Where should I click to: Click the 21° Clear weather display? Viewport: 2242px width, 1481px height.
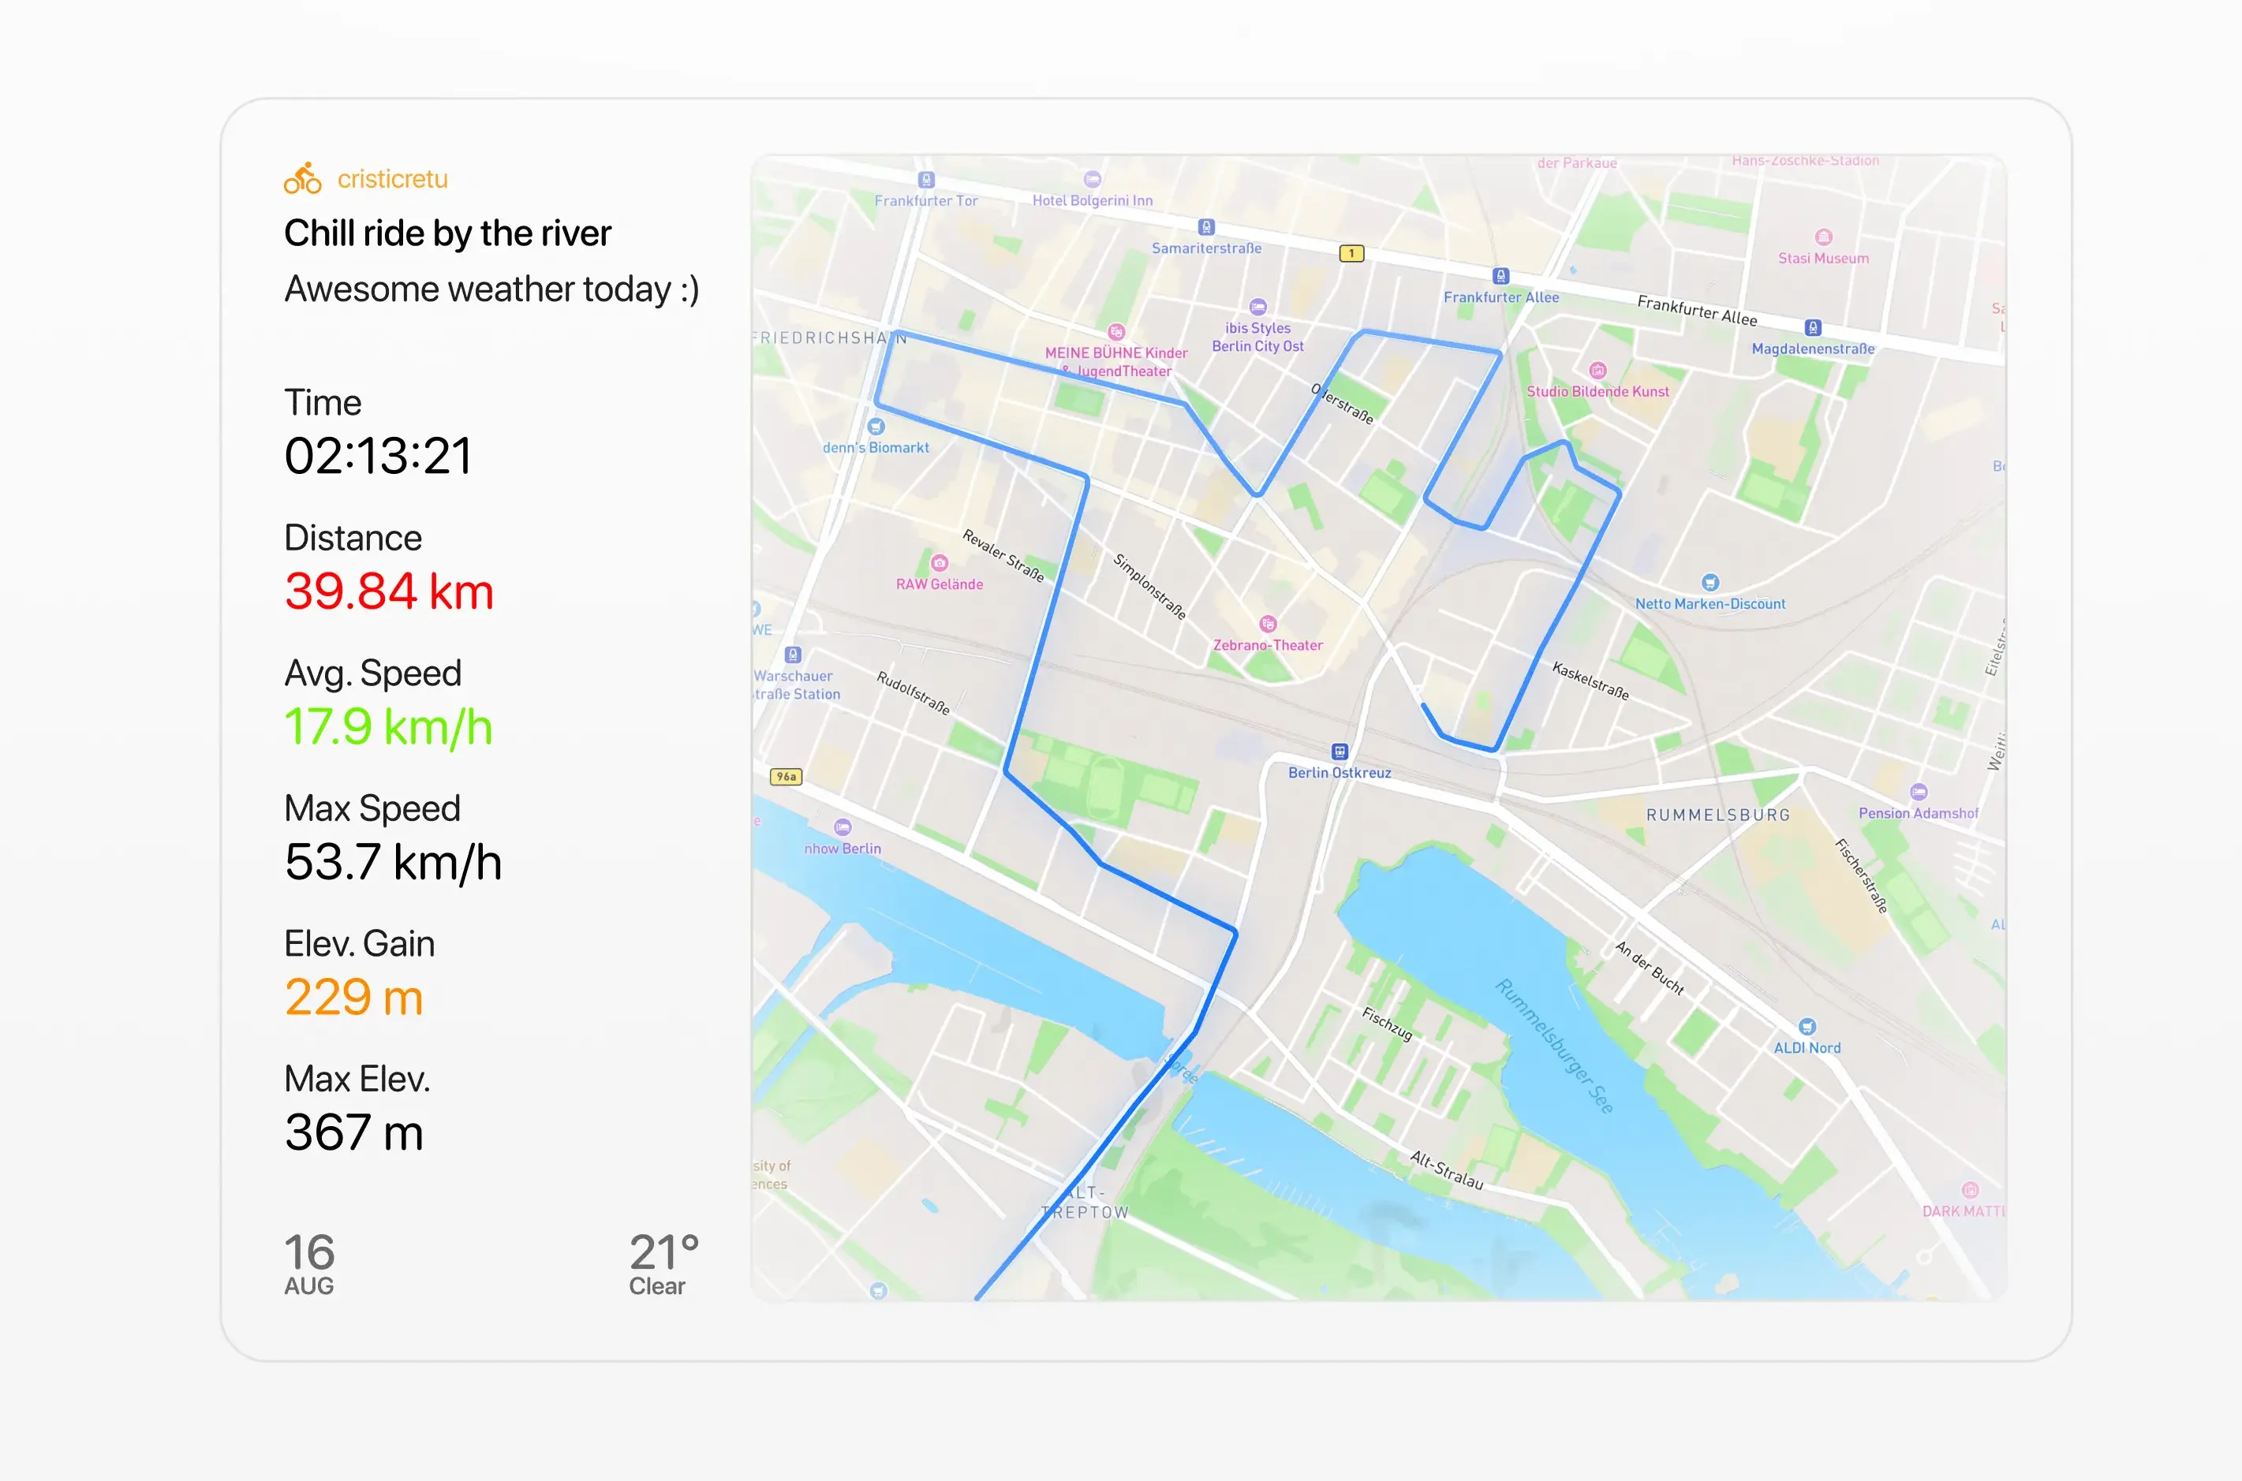click(663, 1260)
